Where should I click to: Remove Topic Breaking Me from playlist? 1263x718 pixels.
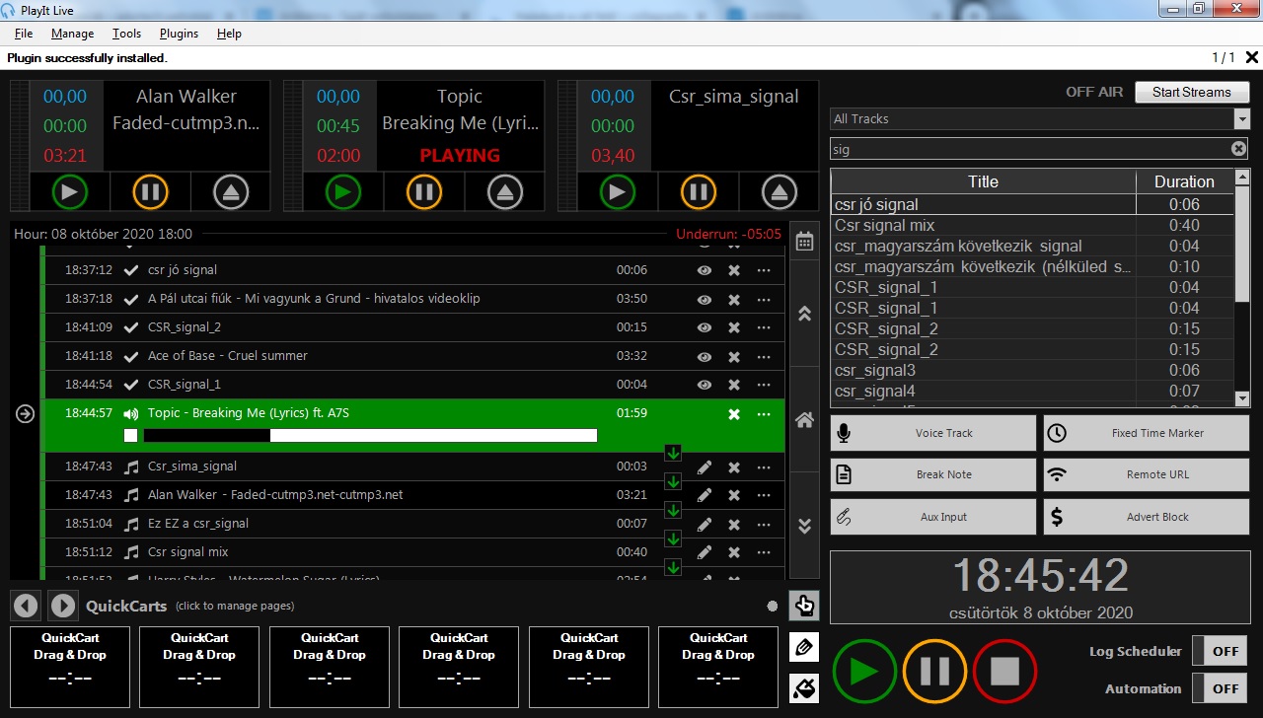[x=734, y=414]
